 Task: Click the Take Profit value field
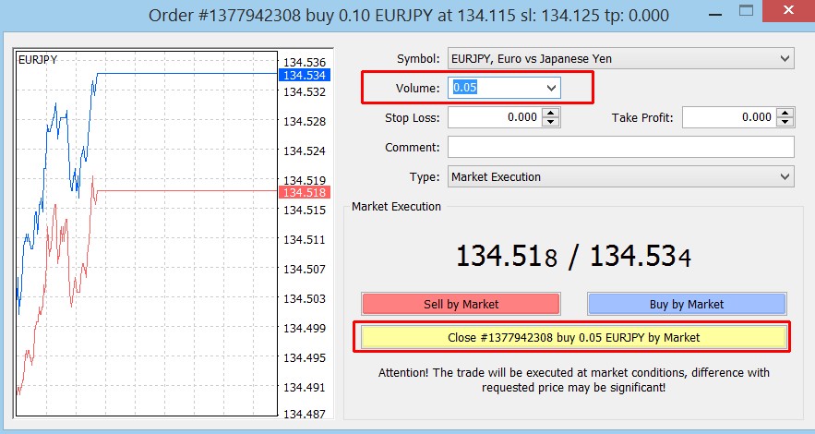(729, 117)
